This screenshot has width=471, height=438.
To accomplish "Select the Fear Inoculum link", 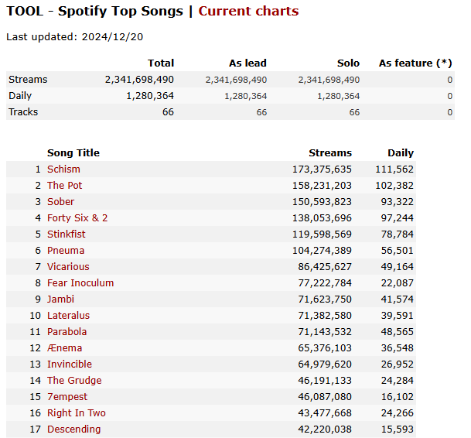I will 80,282.
